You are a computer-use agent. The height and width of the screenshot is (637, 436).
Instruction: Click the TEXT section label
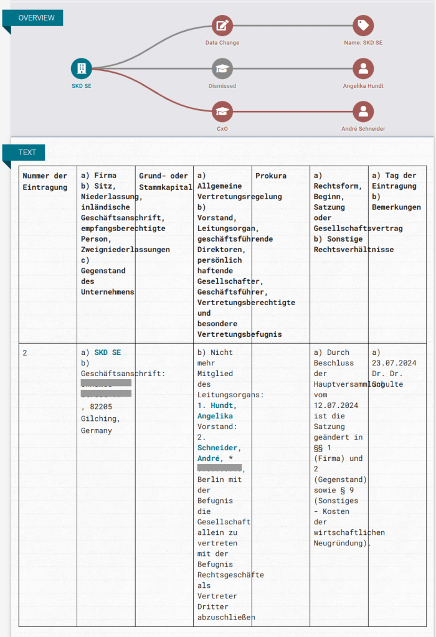point(27,153)
